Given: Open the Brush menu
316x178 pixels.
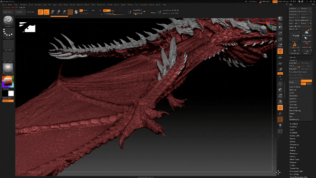Looking at the screenshot, I should [x=10, y=4].
